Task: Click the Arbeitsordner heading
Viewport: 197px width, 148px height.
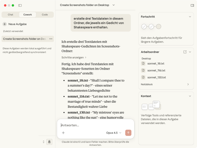Action: coord(150,52)
